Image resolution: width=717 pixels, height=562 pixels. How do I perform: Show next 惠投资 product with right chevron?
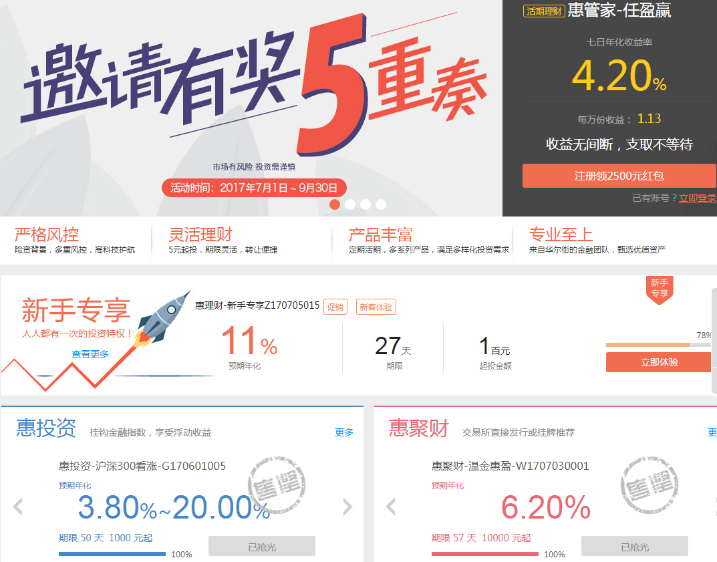tap(347, 507)
